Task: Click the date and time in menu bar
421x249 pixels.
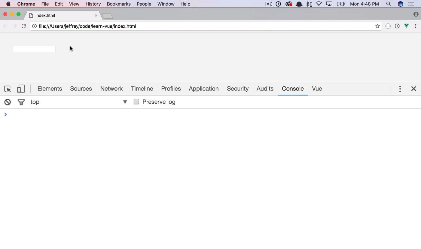Action: click(x=365, y=4)
